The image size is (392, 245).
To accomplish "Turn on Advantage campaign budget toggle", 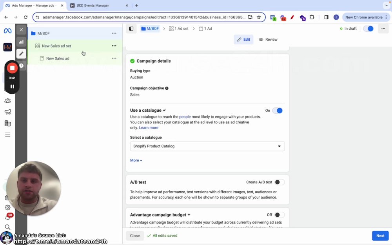I will click(279, 215).
